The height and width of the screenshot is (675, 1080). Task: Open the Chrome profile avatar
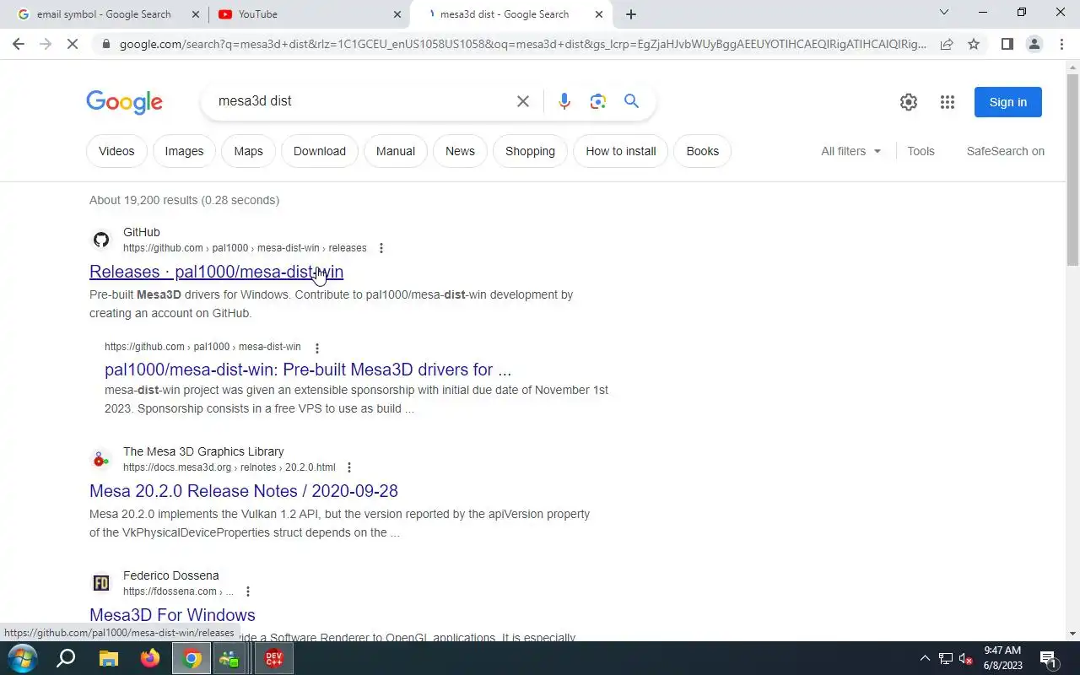(1034, 44)
